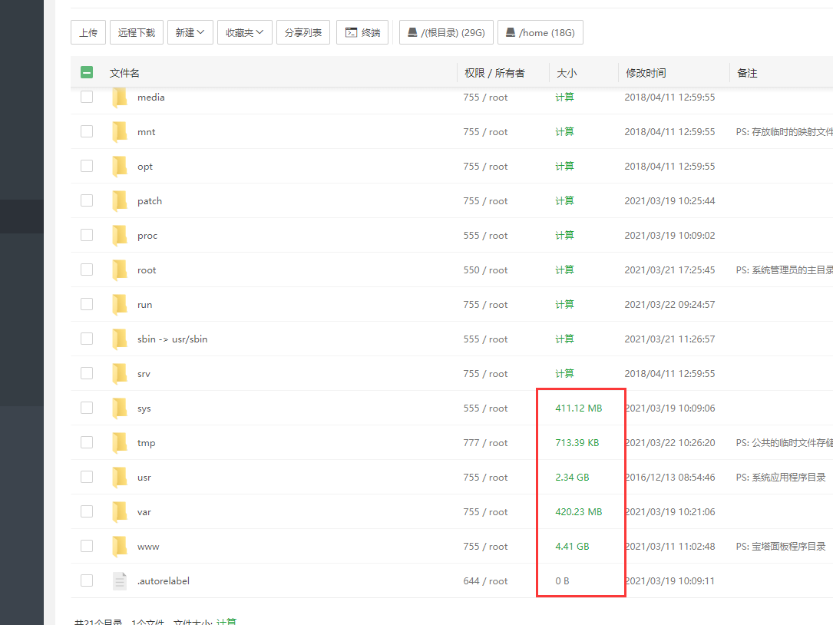The image size is (833, 625).
Task: Click the usr folder icon
Action: tap(120, 477)
